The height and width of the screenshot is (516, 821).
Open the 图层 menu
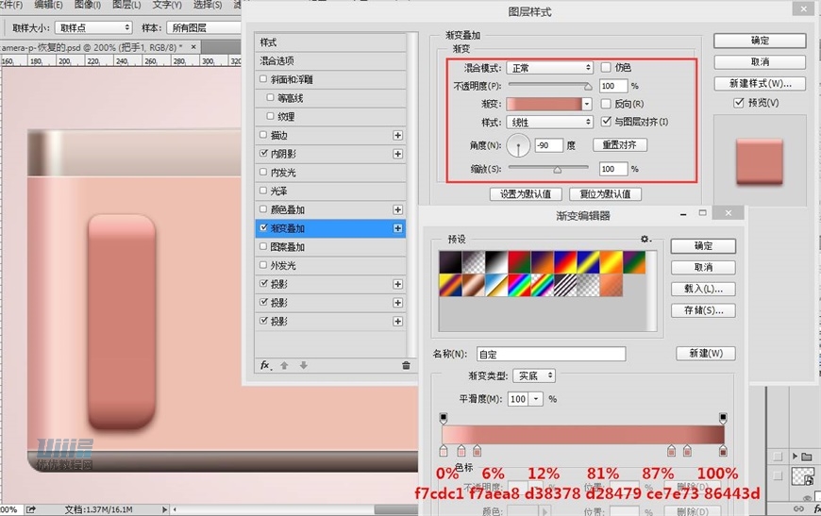pos(126,5)
